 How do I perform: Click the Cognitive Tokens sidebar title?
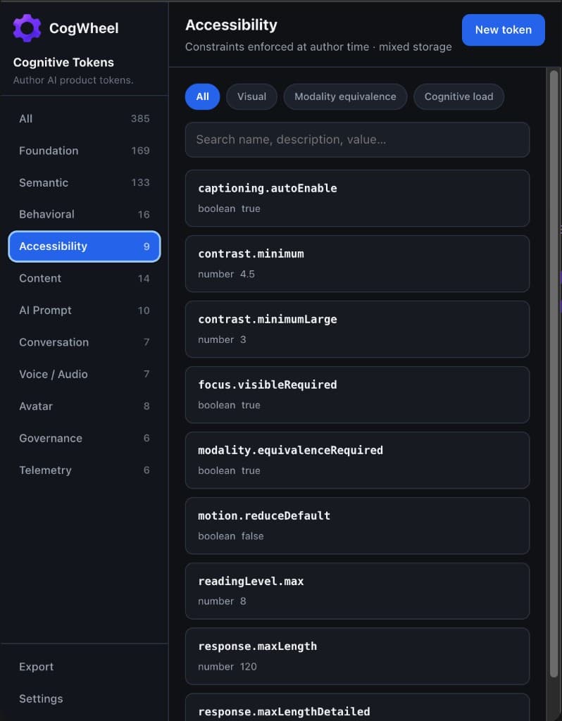click(63, 62)
